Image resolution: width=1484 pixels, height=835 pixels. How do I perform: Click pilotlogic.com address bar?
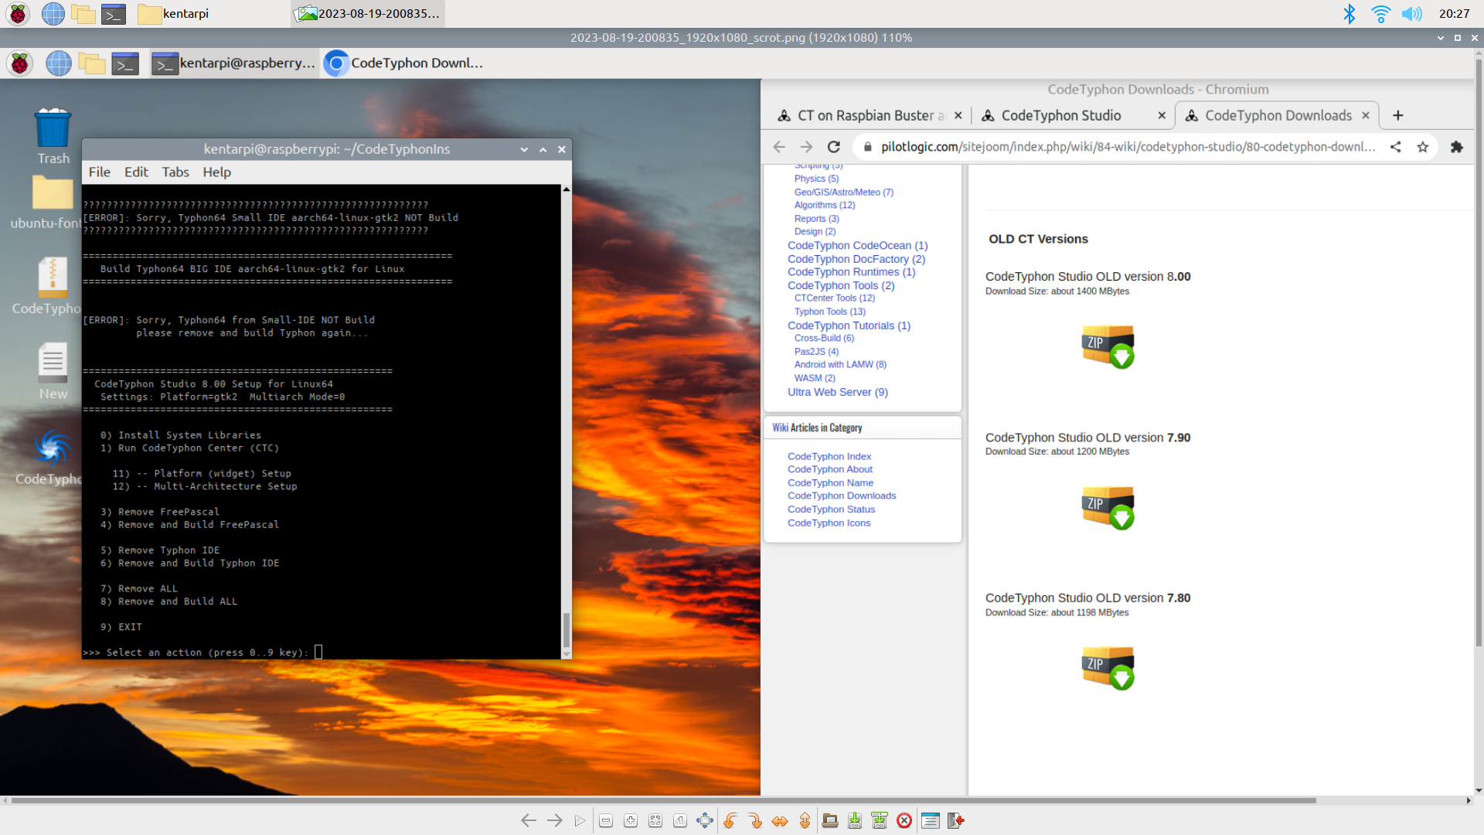coord(1128,147)
